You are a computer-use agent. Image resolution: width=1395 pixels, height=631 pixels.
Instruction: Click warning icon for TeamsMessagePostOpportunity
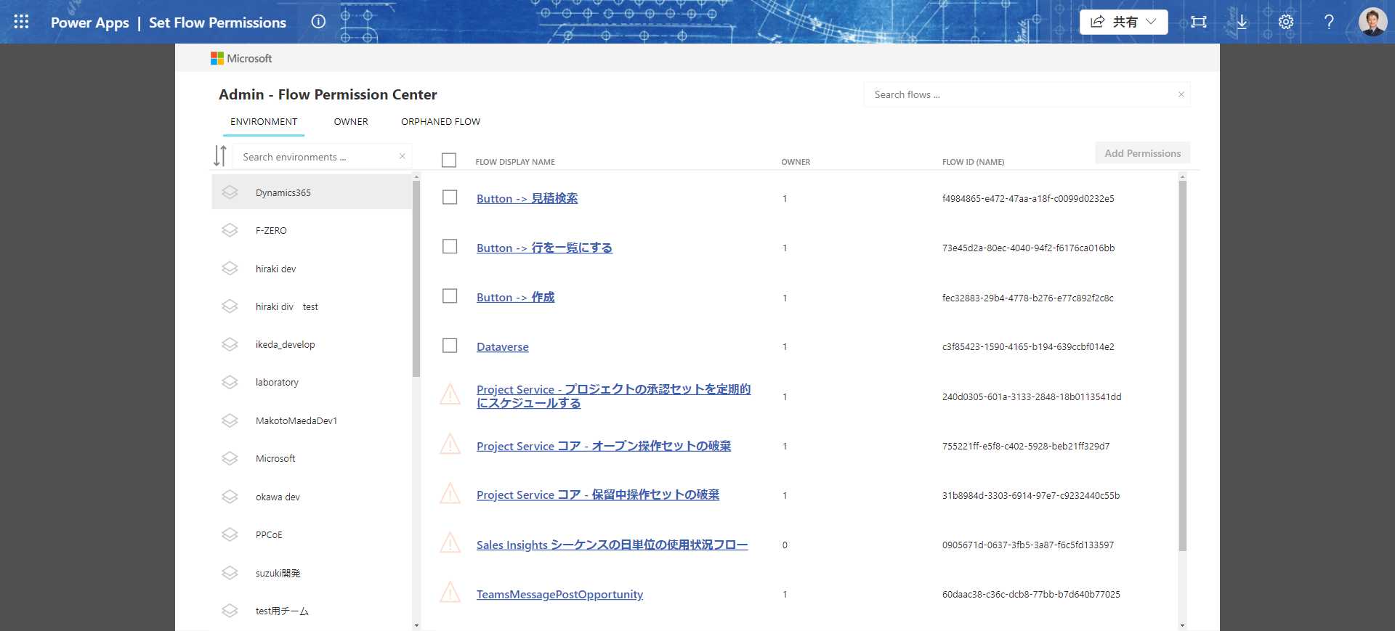click(x=450, y=593)
